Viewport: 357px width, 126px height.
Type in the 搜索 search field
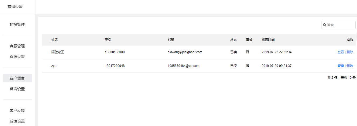click(x=340, y=25)
